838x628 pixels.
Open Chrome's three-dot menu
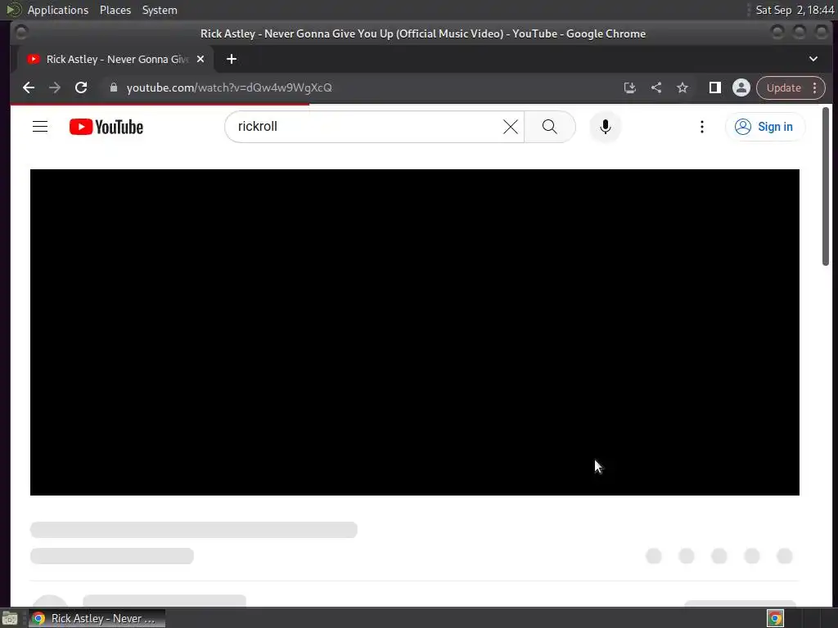814,87
